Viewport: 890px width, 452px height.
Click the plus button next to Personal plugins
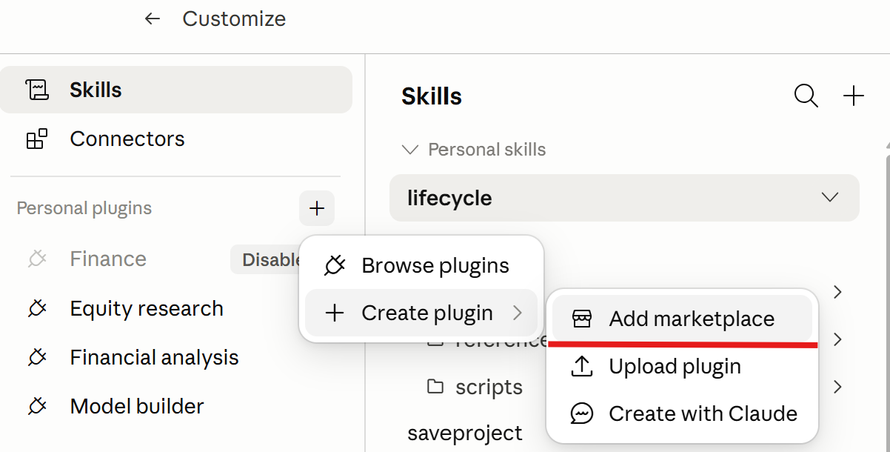click(x=317, y=208)
